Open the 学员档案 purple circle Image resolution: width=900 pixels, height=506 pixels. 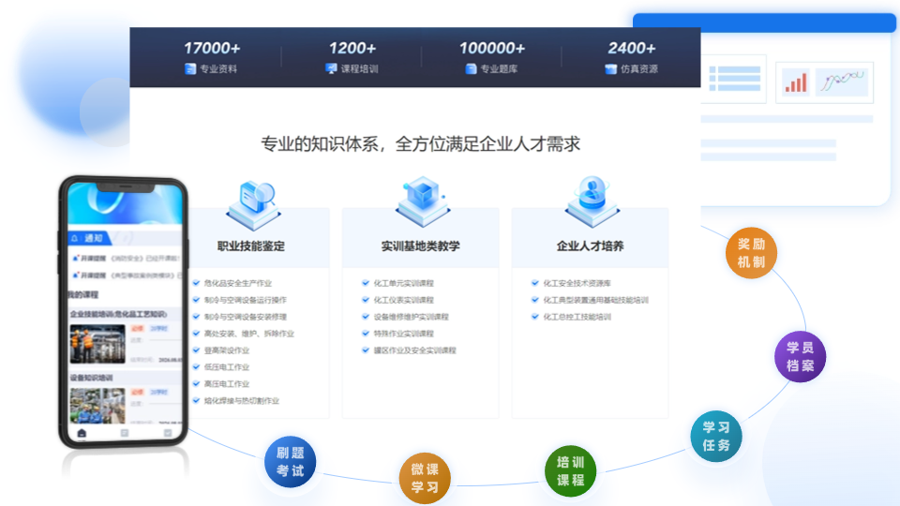tap(801, 356)
